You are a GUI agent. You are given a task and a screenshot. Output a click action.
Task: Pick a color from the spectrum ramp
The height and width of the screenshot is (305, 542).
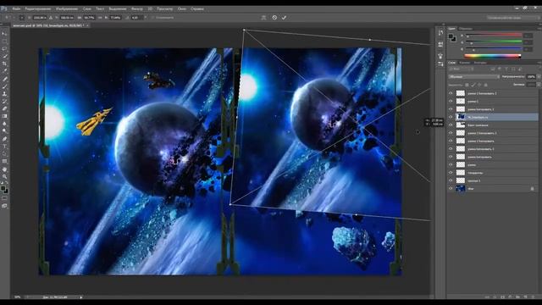pyautogui.click(x=493, y=56)
